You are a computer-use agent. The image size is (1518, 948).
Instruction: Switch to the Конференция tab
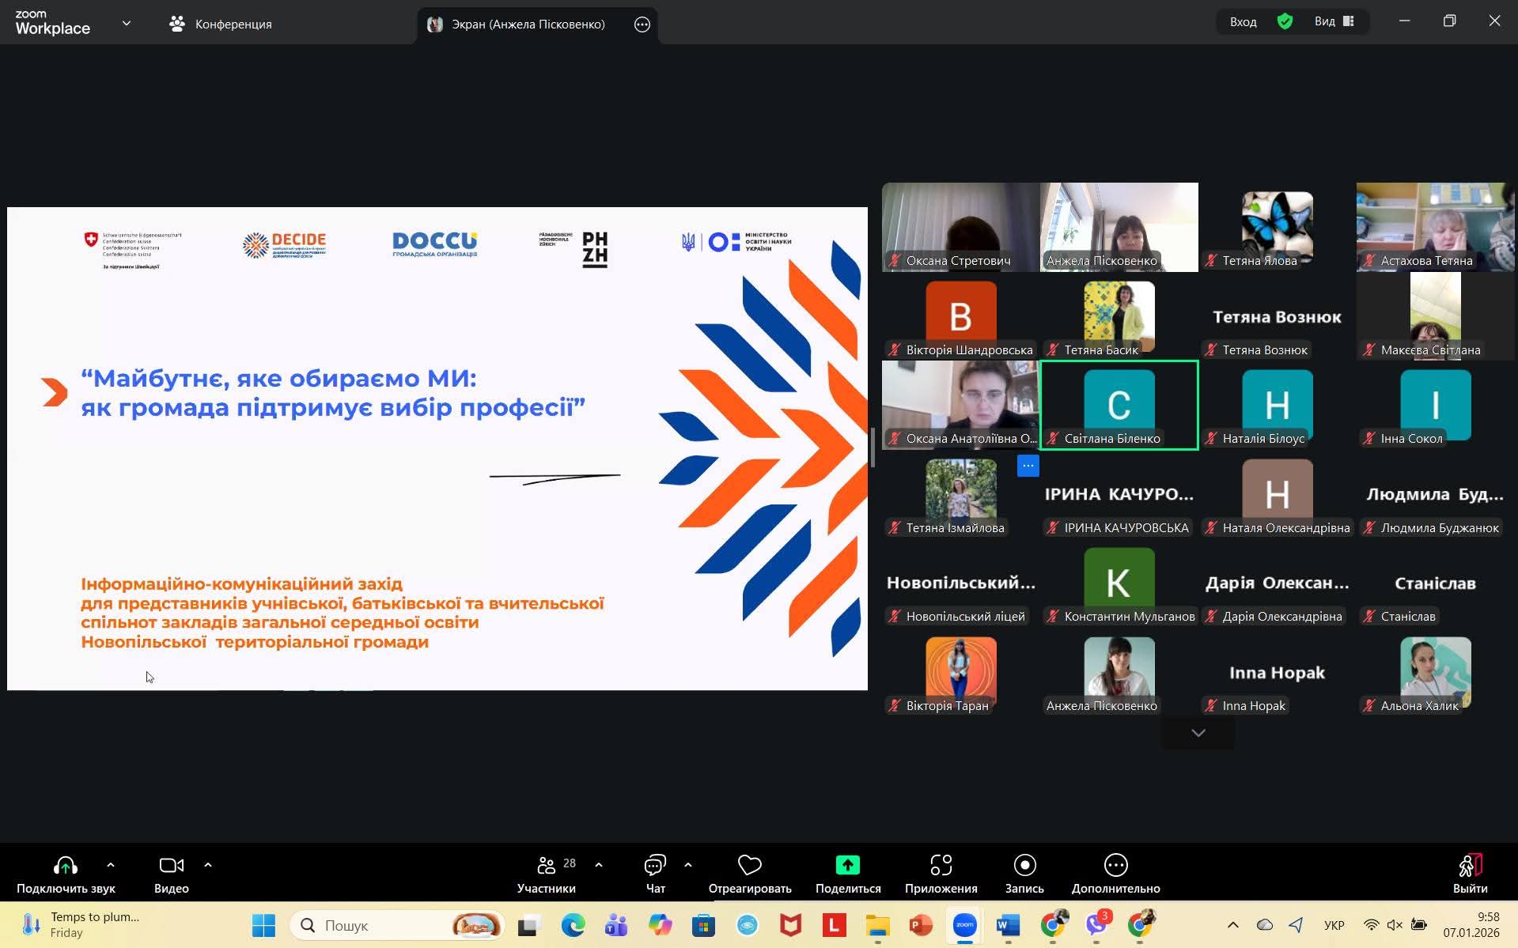click(221, 25)
